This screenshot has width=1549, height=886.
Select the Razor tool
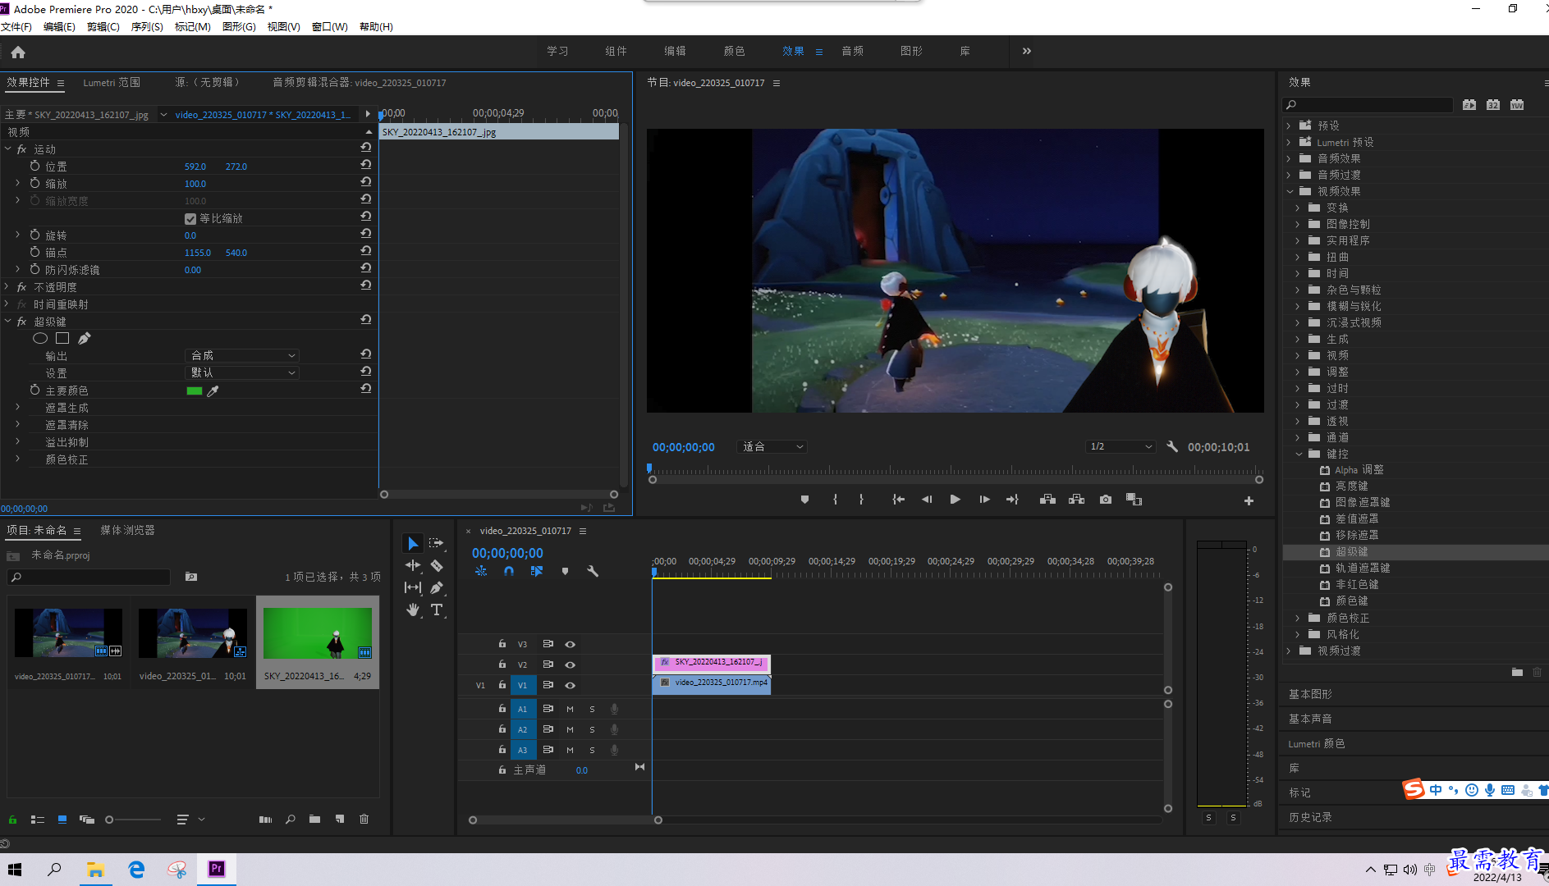pos(437,565)
